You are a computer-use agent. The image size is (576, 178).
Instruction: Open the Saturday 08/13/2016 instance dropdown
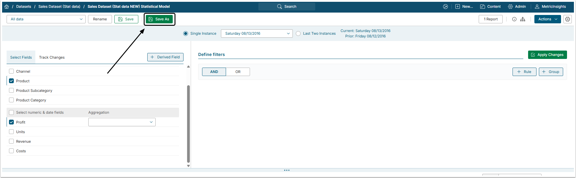tap(257, 34)
